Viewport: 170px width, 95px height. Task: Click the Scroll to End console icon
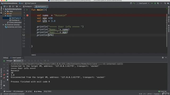[x=7, y=74]
